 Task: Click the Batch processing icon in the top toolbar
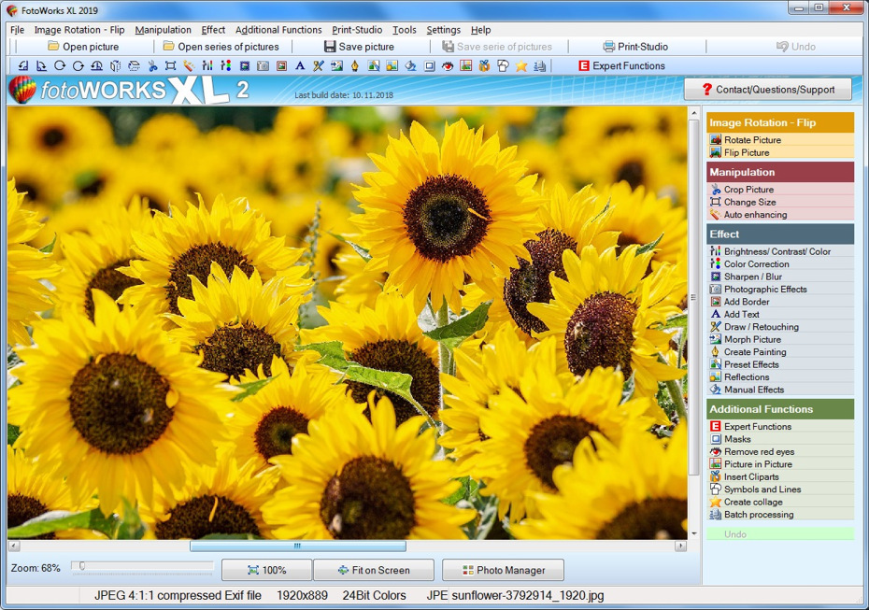[539, 66]
